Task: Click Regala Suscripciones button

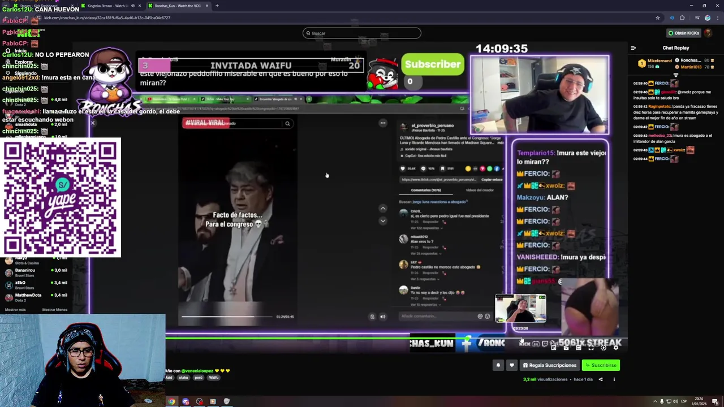Action: point(549,365)
